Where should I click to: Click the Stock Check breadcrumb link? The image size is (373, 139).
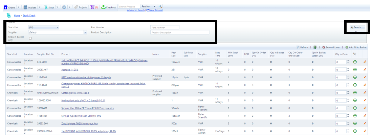point(29,16)
